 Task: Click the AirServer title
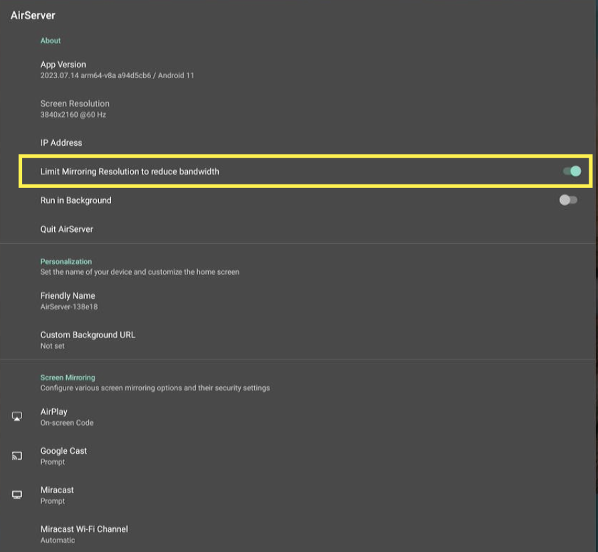point(33,15)
